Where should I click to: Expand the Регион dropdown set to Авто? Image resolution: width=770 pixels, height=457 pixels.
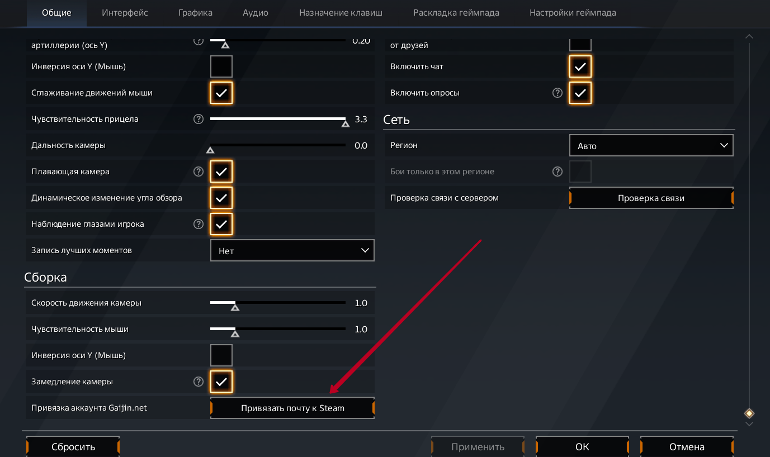(x=651, y=145)
